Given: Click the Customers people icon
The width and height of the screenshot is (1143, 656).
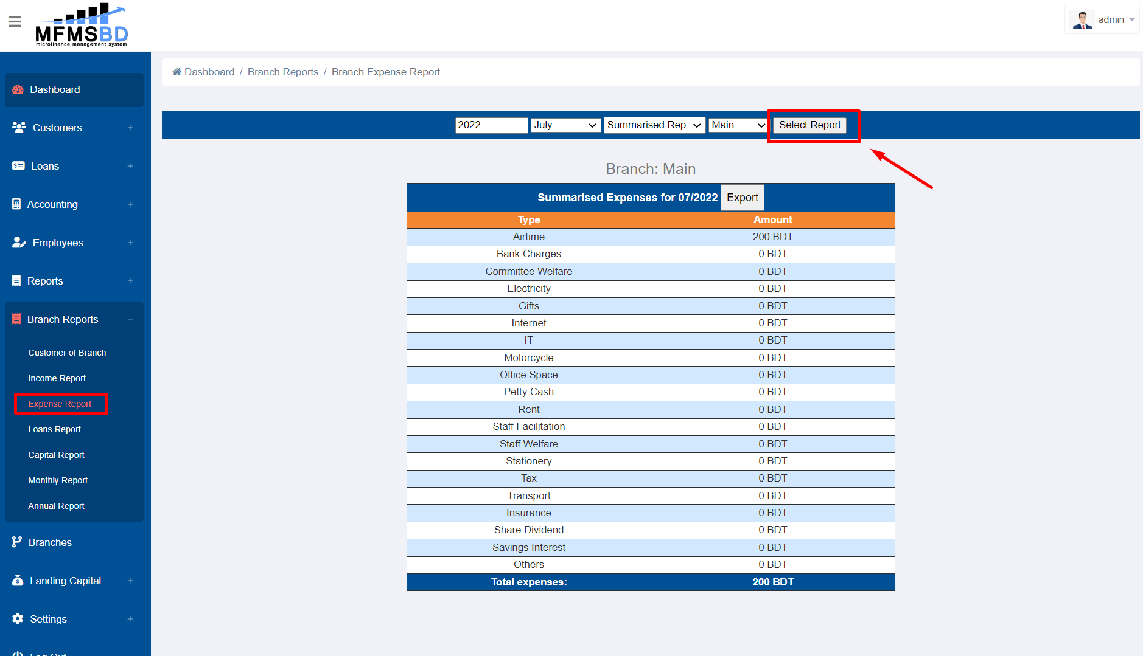Looking at the screenshot, I should coord(19,128).
